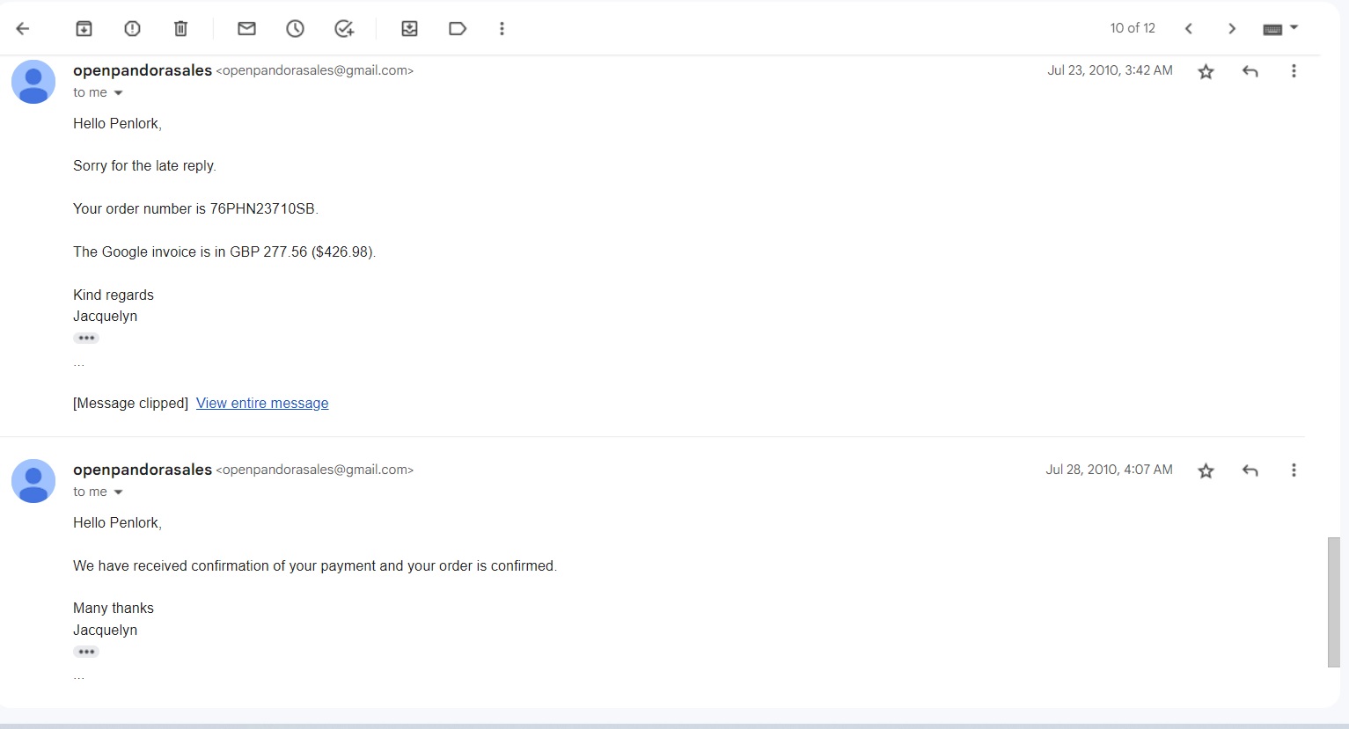Delete this conversation with trash icon
The height and width of the screenshot is (729, 1349).
180,29
